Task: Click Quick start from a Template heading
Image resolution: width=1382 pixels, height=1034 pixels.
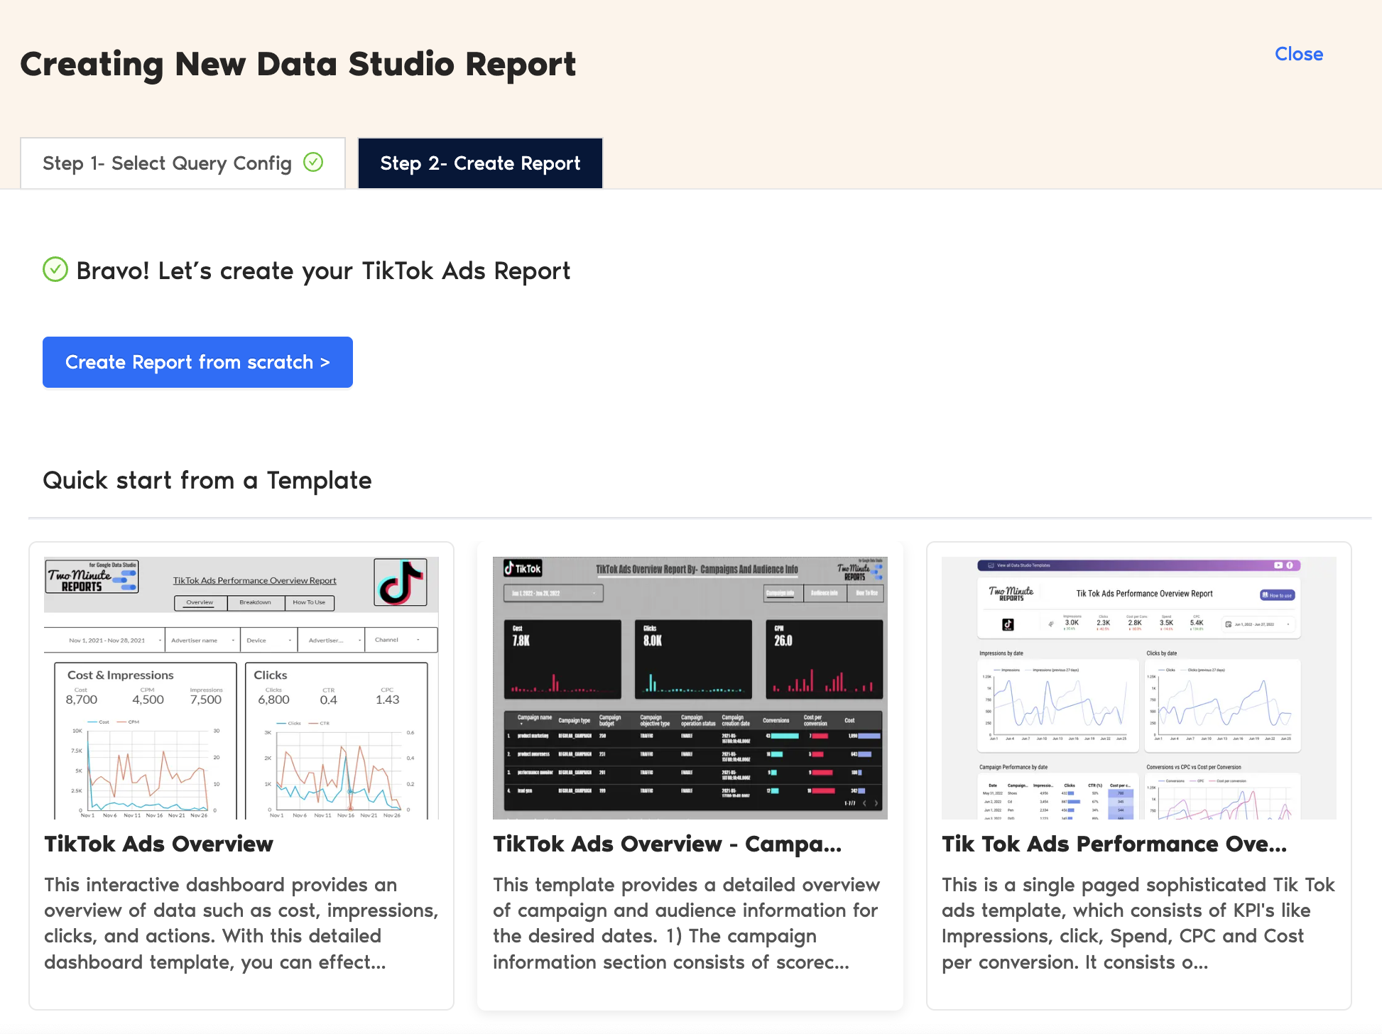Action: 207,481
